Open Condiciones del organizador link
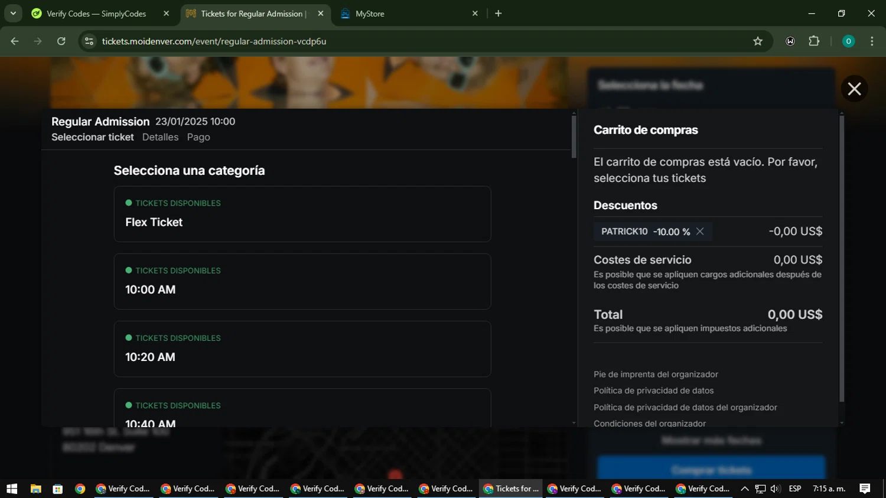This screenshot has height=498, width=886. coord(650,423)
